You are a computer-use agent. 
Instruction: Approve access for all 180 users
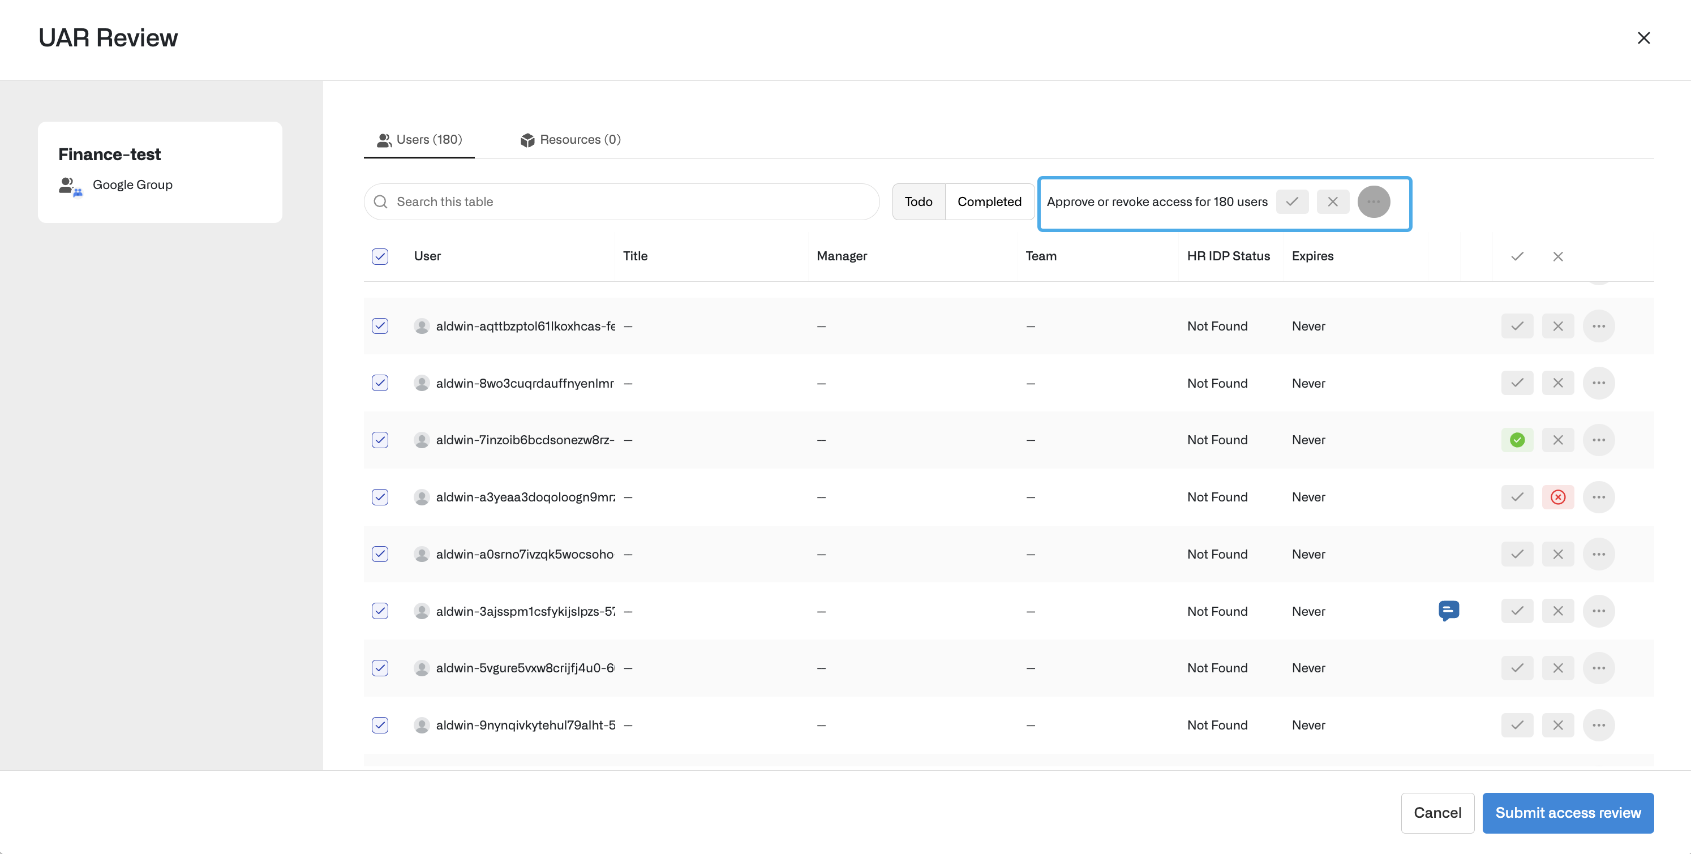[1291, 201]
